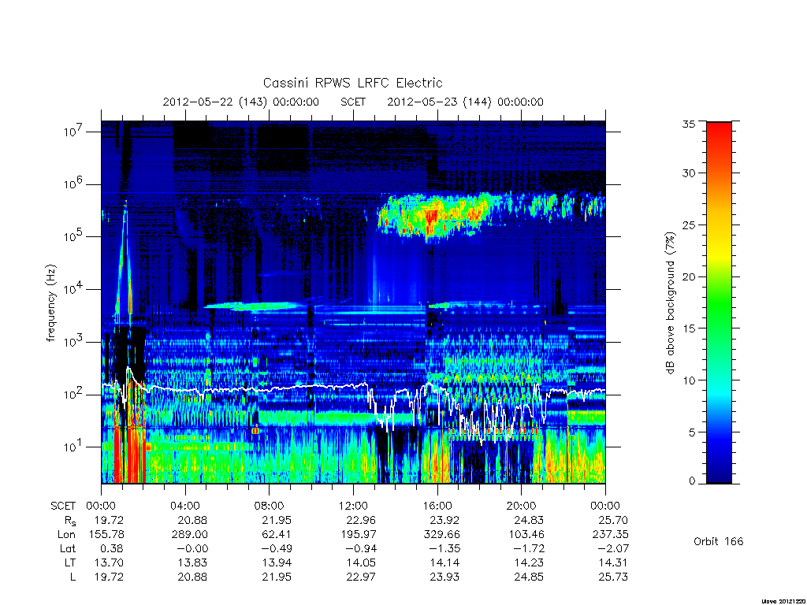This screenshot has height=605, width=807.
Task: Click the start date '2012-05-22 (143) 00:00:00'
Action: point(241,102)
